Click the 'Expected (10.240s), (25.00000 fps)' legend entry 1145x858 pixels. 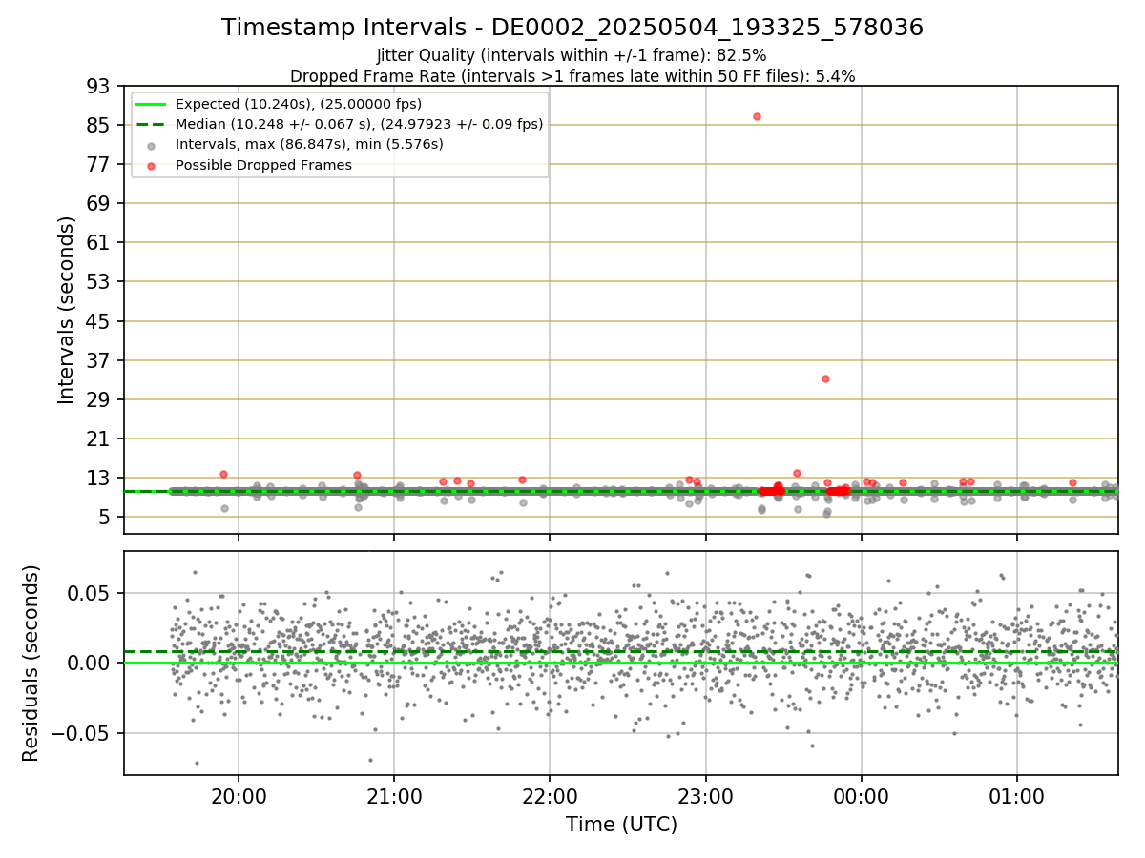click(x=299, y=104)
